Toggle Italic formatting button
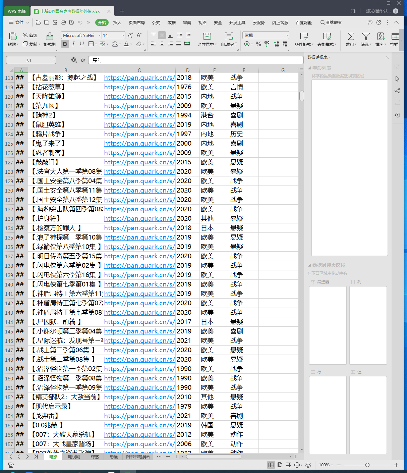 (x=73, y=44)
